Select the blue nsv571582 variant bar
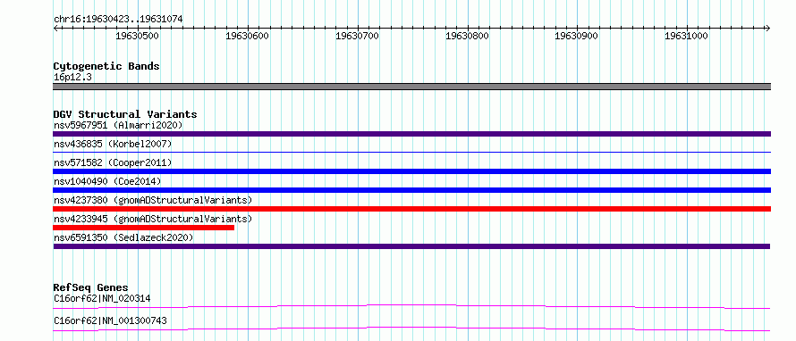 click(411, 171)
